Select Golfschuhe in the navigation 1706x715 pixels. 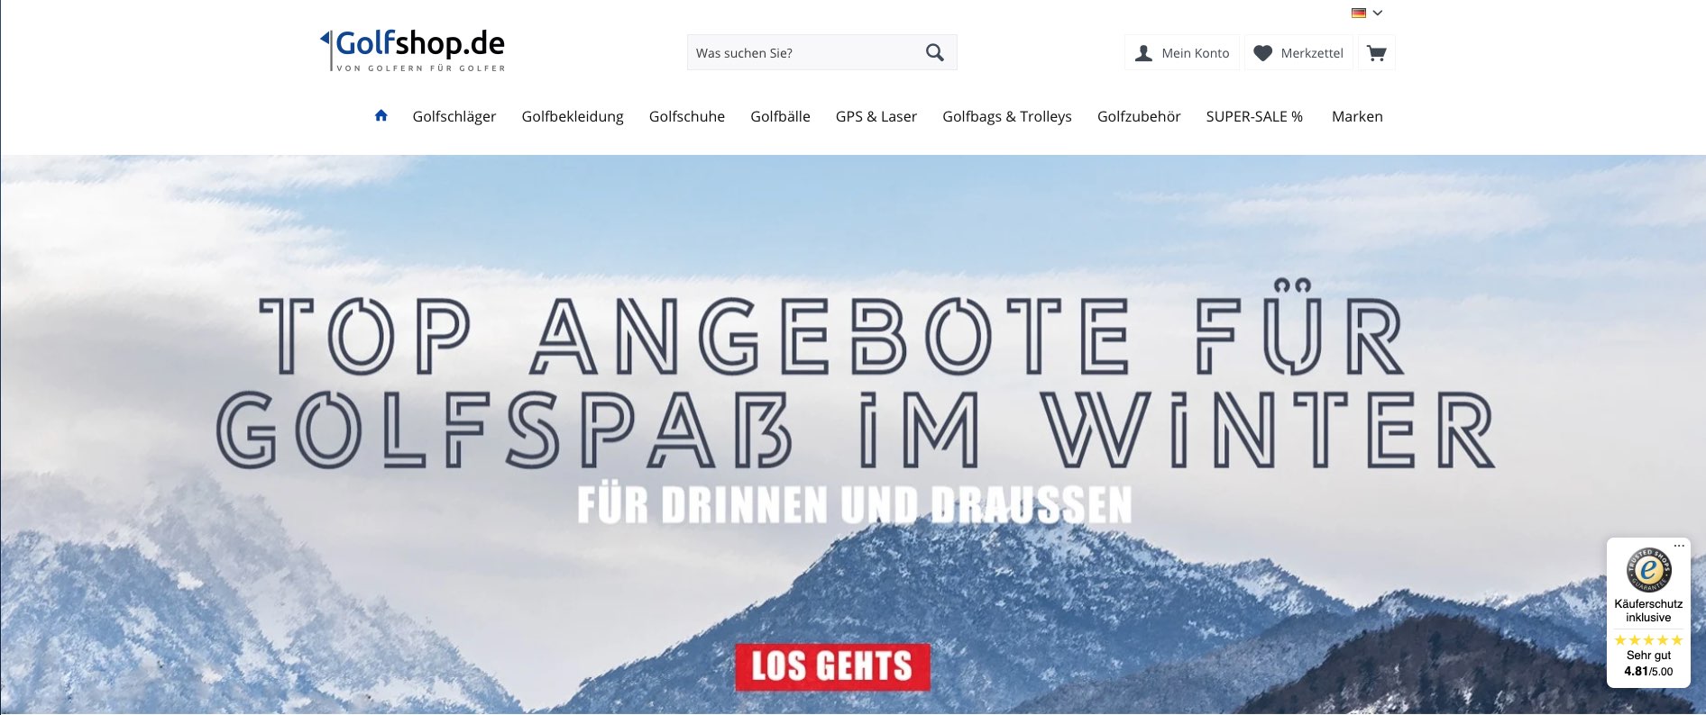[687, 116]
